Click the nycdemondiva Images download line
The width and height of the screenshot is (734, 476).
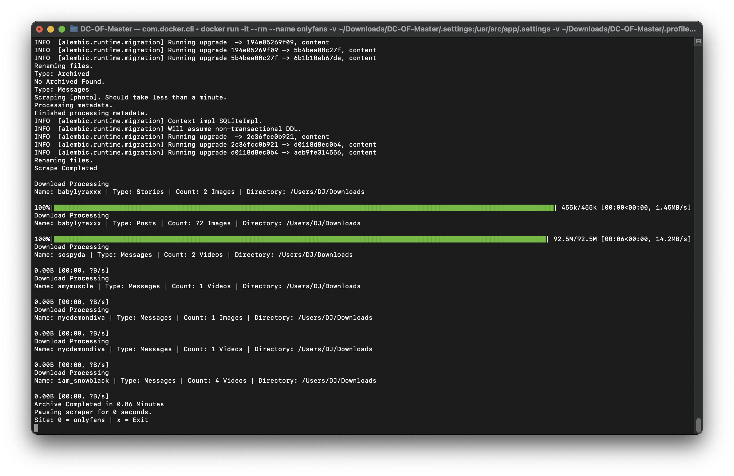[203, 318]
